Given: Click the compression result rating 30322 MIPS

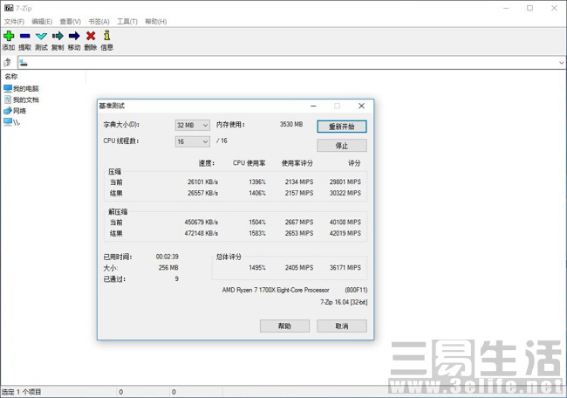Looking at the screenshot, I should click(x=345, y=193).
